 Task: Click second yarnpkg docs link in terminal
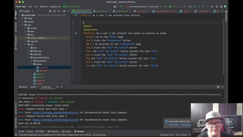pos(55,120)
